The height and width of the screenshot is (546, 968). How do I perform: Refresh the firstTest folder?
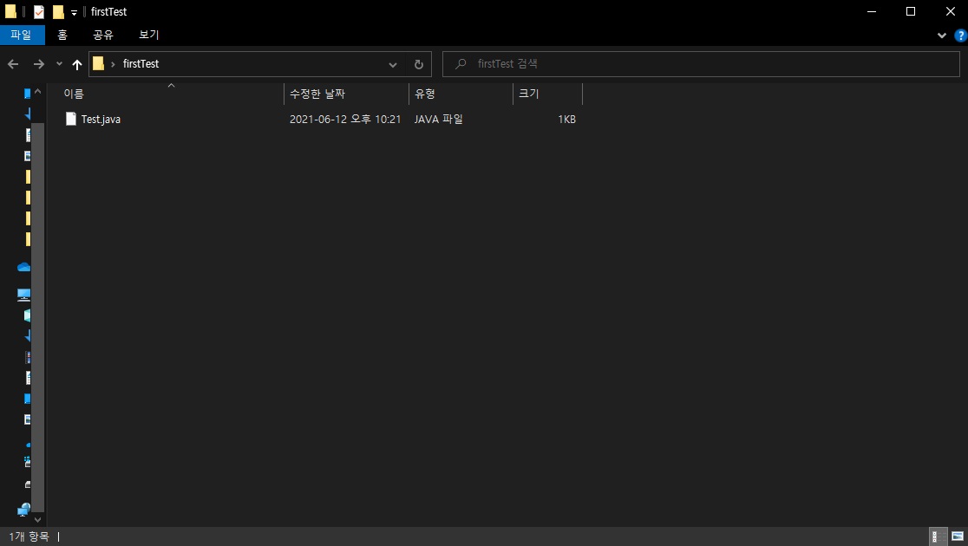pos(419,64)
